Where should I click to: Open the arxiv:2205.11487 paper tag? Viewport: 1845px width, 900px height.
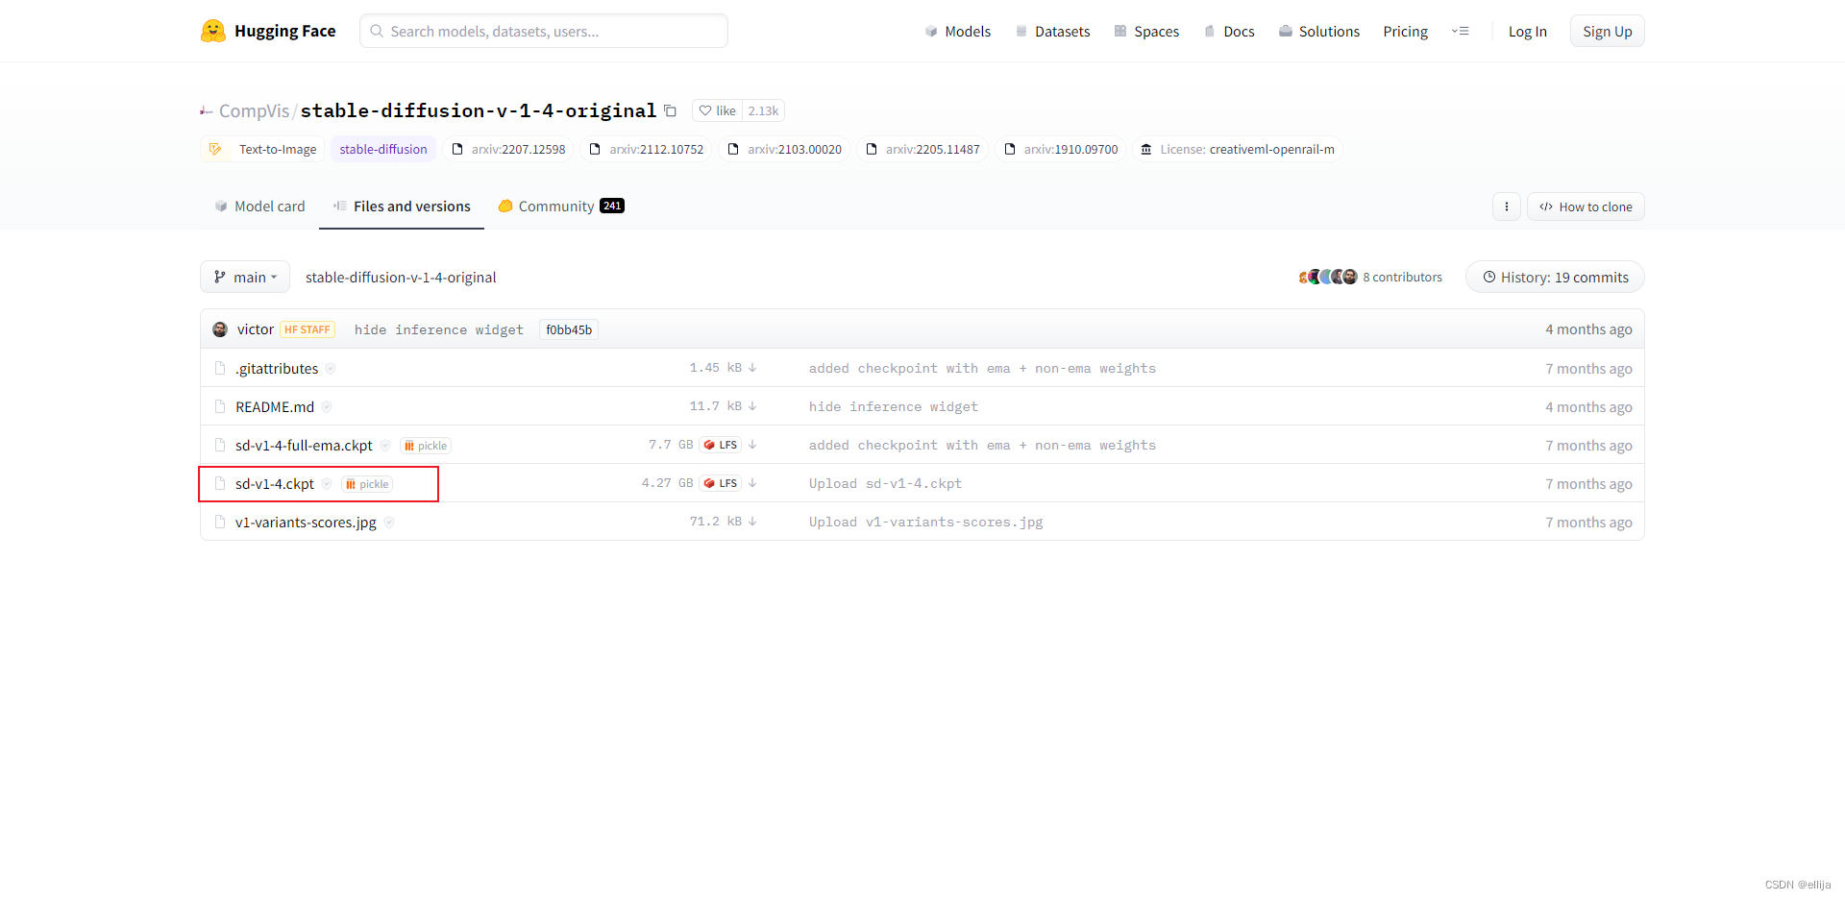click(x=923, y=149)
